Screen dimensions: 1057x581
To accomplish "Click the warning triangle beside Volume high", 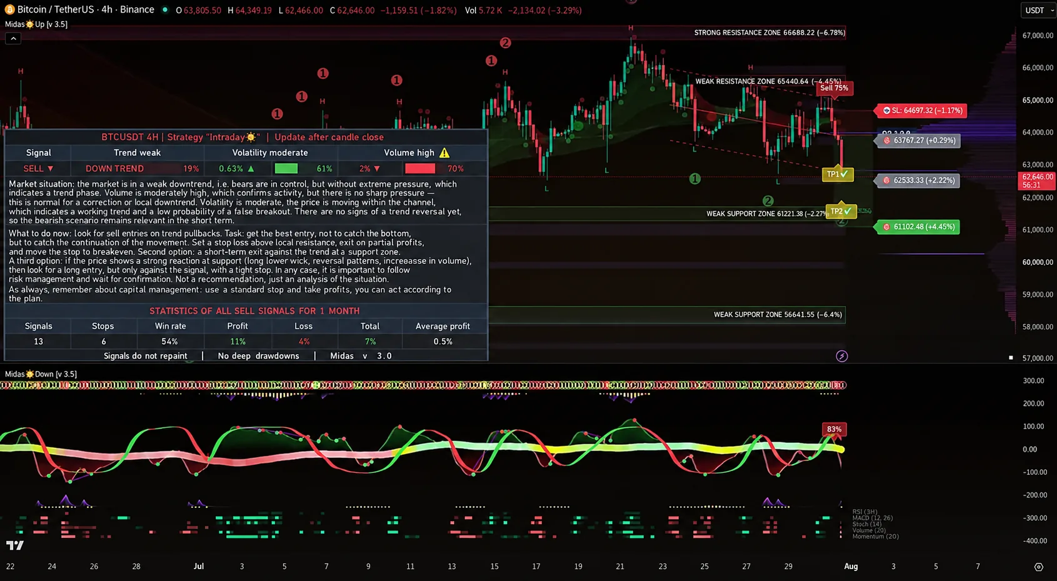I will click(x=444, y=152).
